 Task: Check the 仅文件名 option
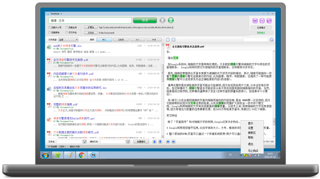(67, 33)
